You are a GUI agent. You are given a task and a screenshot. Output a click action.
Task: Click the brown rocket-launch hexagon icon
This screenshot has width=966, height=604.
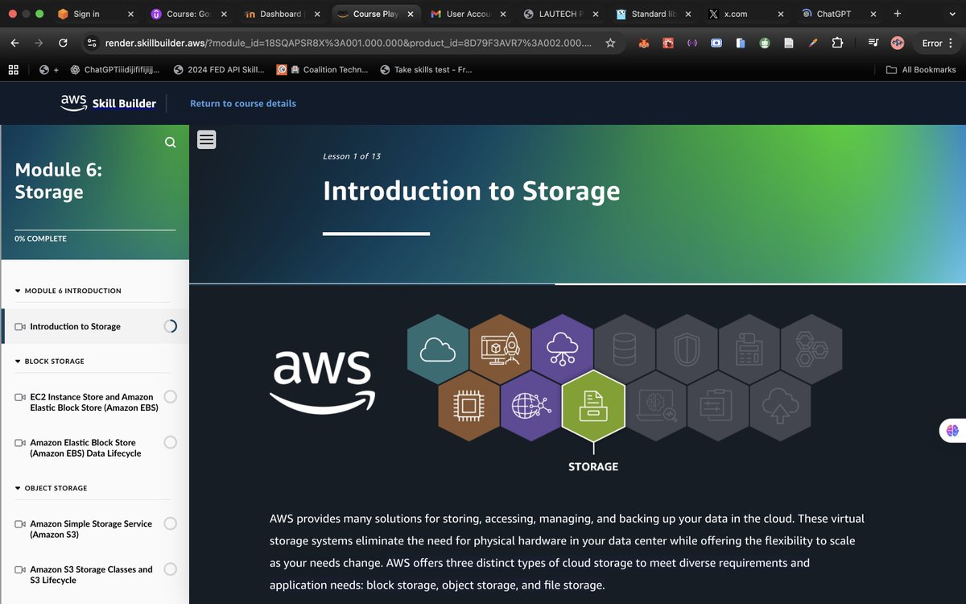[x=501, y=350]
